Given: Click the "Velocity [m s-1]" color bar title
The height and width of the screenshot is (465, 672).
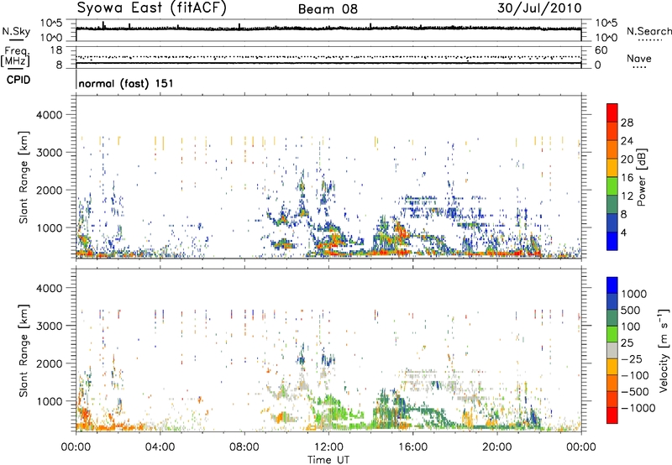Looking at the screenshot, I should (664, 350).
